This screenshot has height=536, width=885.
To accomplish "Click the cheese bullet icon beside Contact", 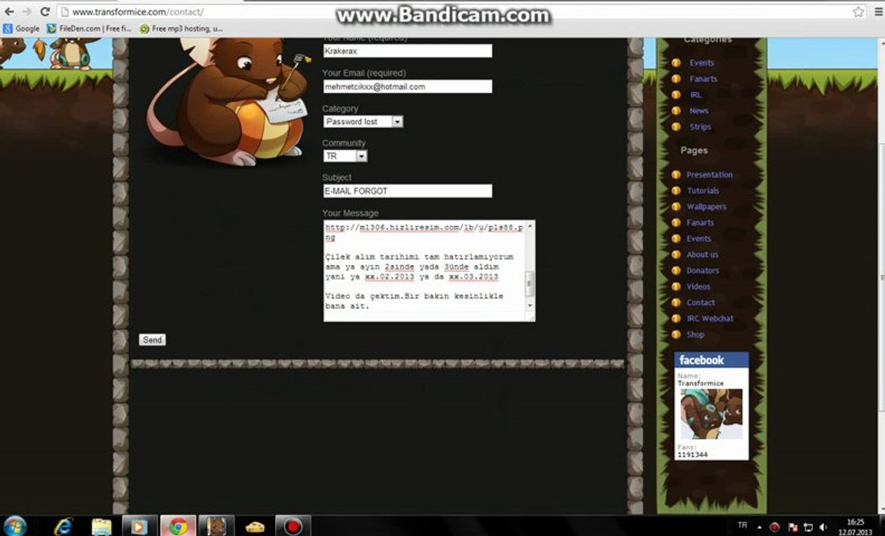I will point(676,302).
